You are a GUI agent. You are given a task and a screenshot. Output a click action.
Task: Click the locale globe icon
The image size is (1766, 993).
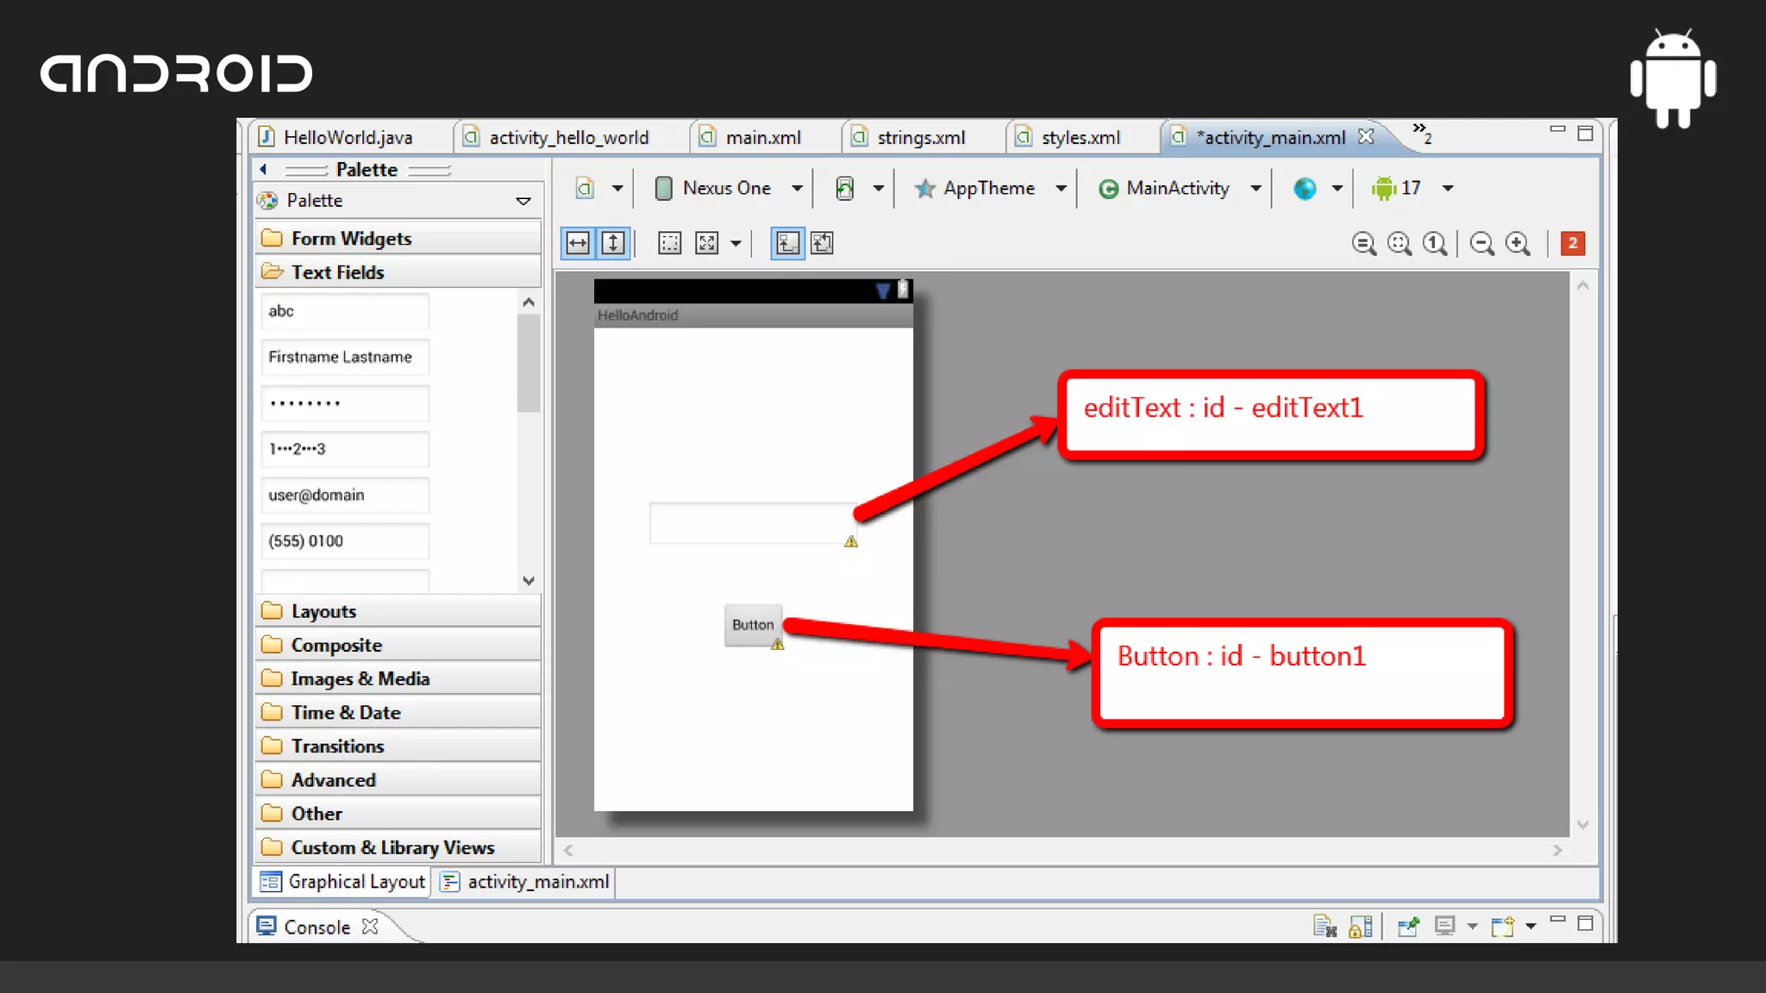click(1305, 188)
